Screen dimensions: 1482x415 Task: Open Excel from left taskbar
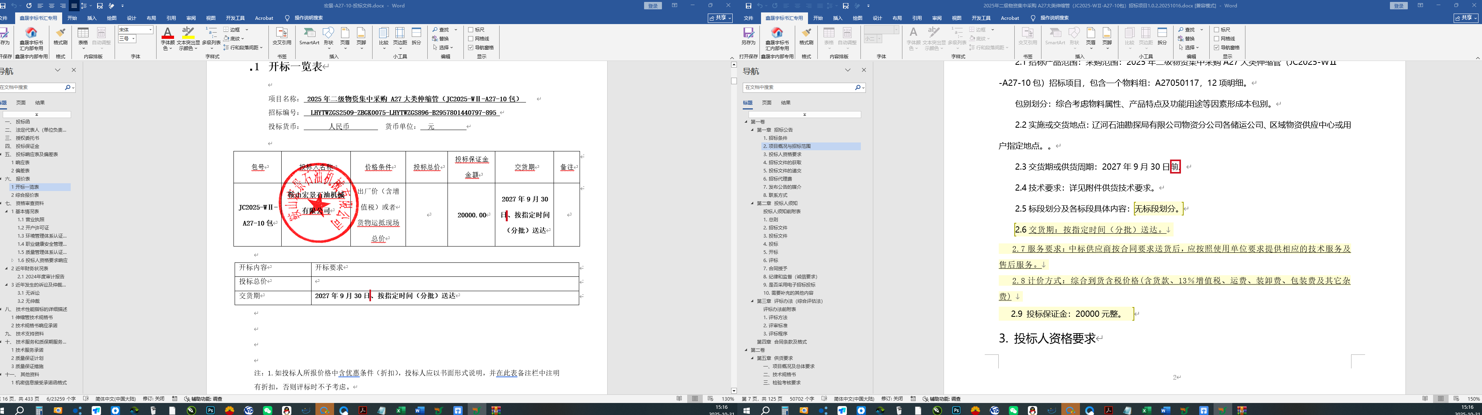401,410
